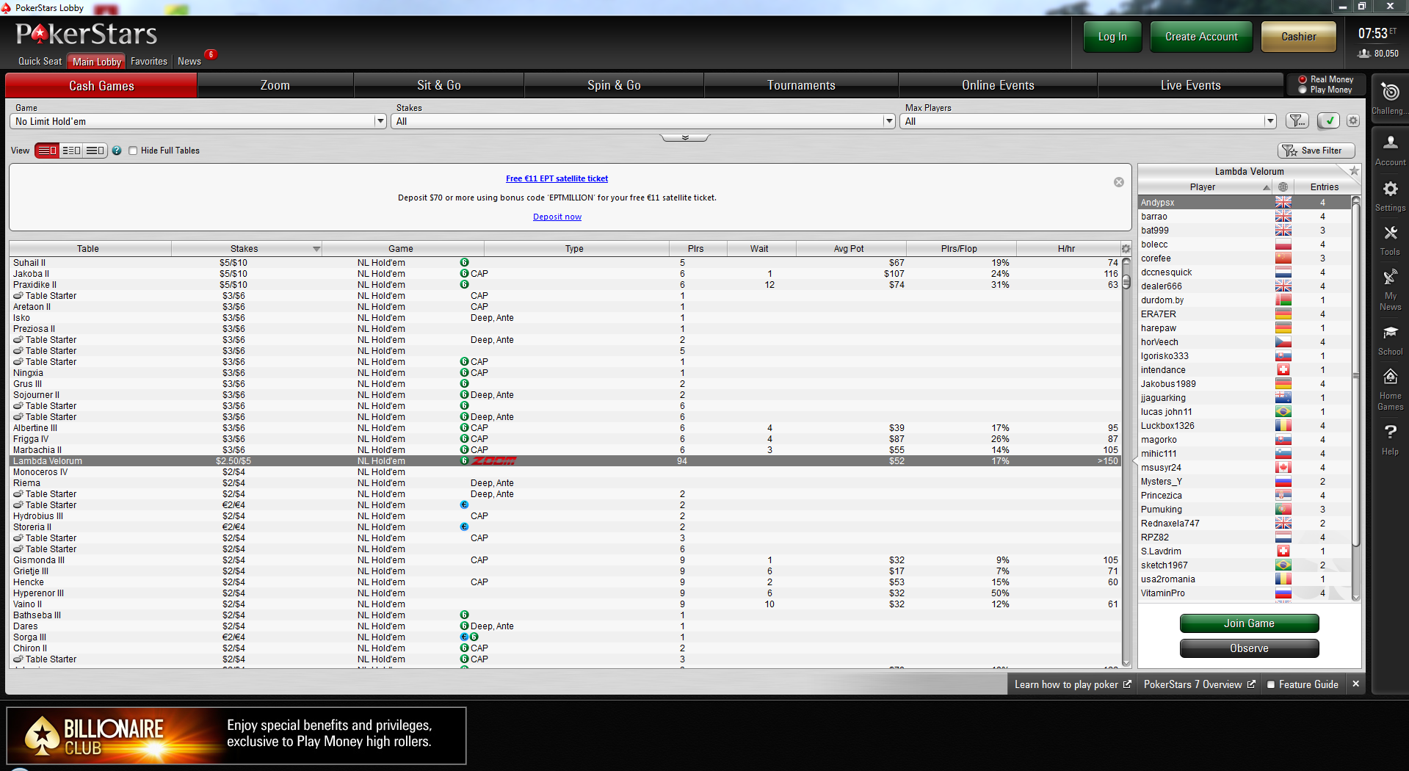Sort players by country globe column
This screenshot has width=1409, height=771.
(x=1283, y=187)
